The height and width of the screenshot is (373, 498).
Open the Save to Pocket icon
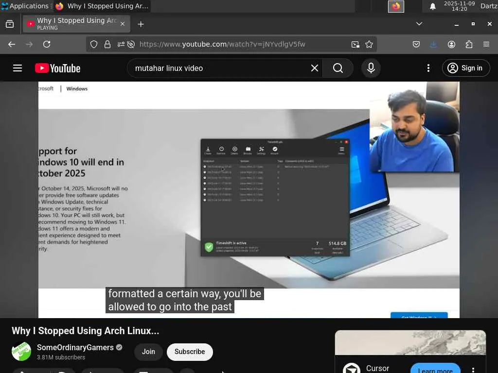tap(416, 44)
